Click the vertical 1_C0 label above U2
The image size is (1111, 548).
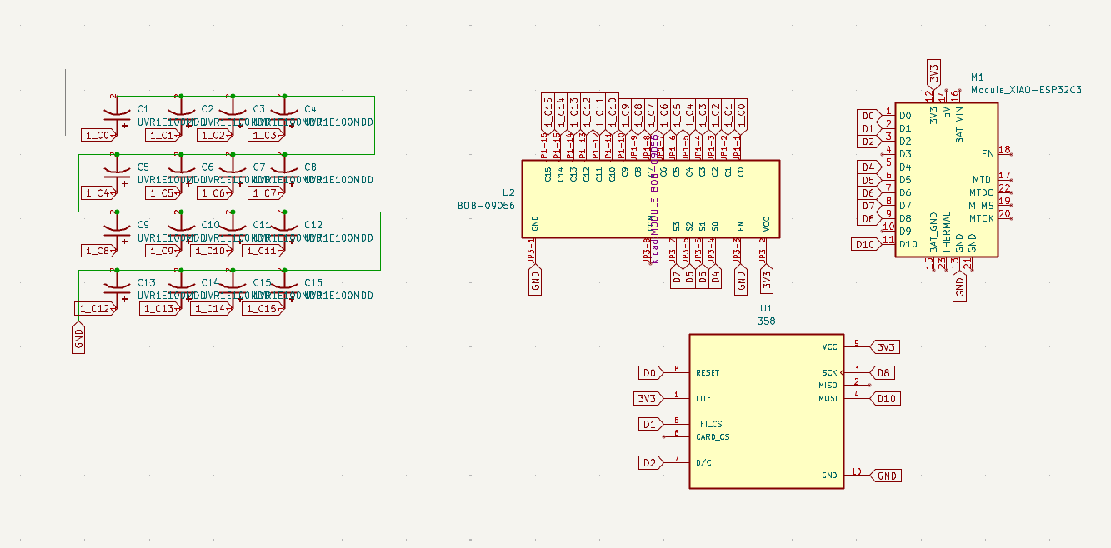tap(741, 115)
